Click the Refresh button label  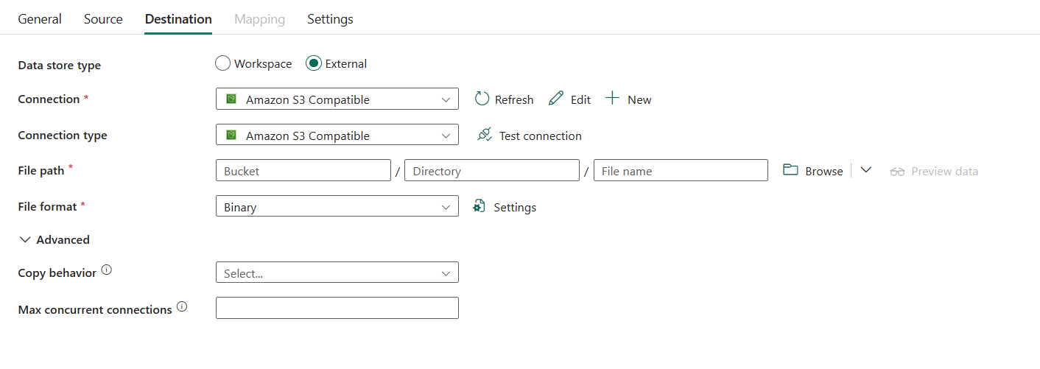coord(514,99)
